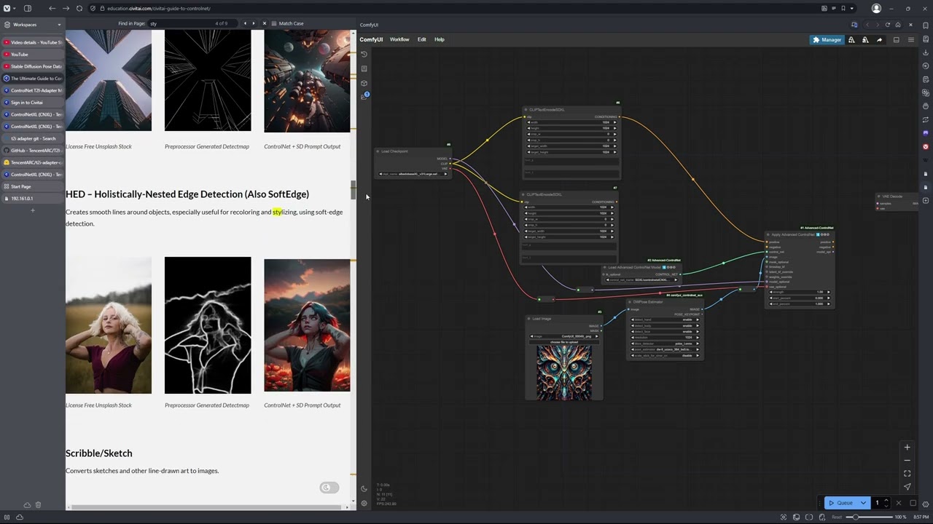Change the Load Image file dropdown
This screenshot has width=933, height=524.
(563, 336)
